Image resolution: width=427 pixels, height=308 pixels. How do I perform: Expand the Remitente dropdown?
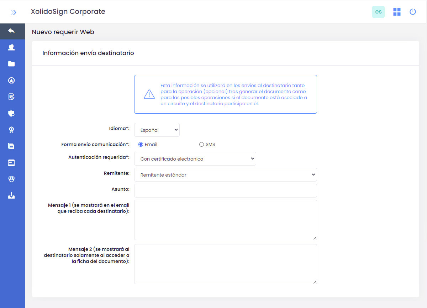[x=225, y=175]
